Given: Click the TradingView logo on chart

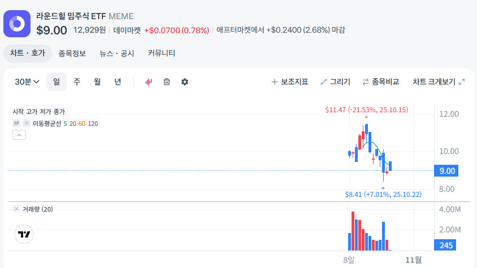Looking at the screenshot, I should 24,234.
